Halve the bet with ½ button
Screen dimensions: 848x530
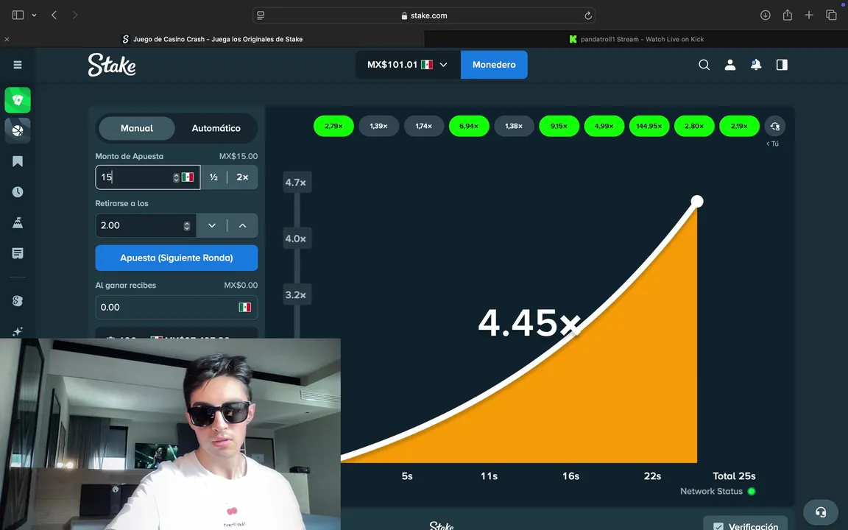[x=213, y=177]
